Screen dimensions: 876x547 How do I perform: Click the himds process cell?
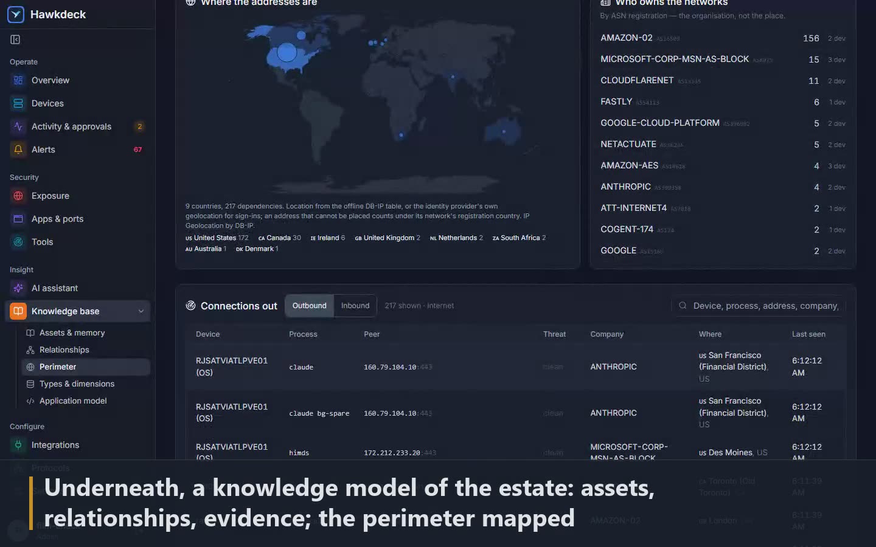(x=299, y=453)
